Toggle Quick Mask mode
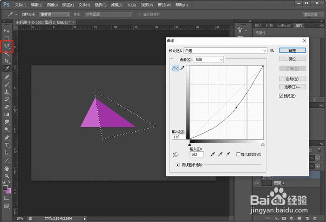Screen dimensions: 326x222 pyautogui.click(x=7, y=198)
